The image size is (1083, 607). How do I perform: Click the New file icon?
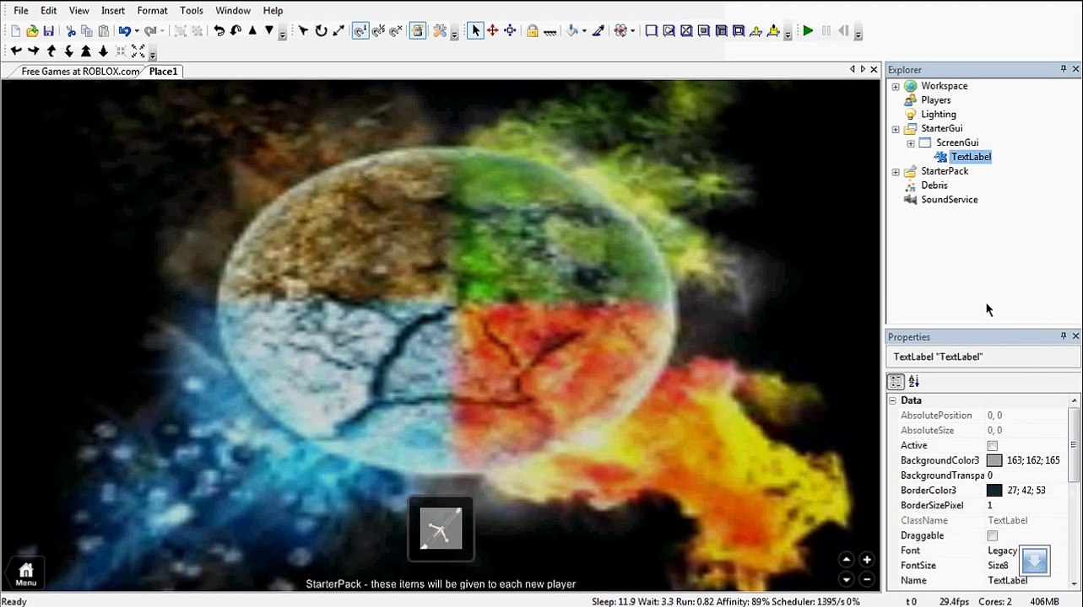click(x=15, y=31)
